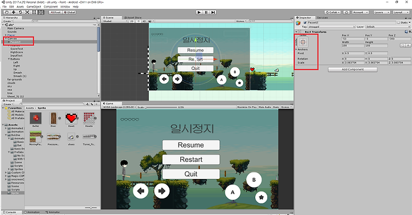412x215 pixels.
Task: Switch to the Animation tab at bottom
Action: click(32, 212)
